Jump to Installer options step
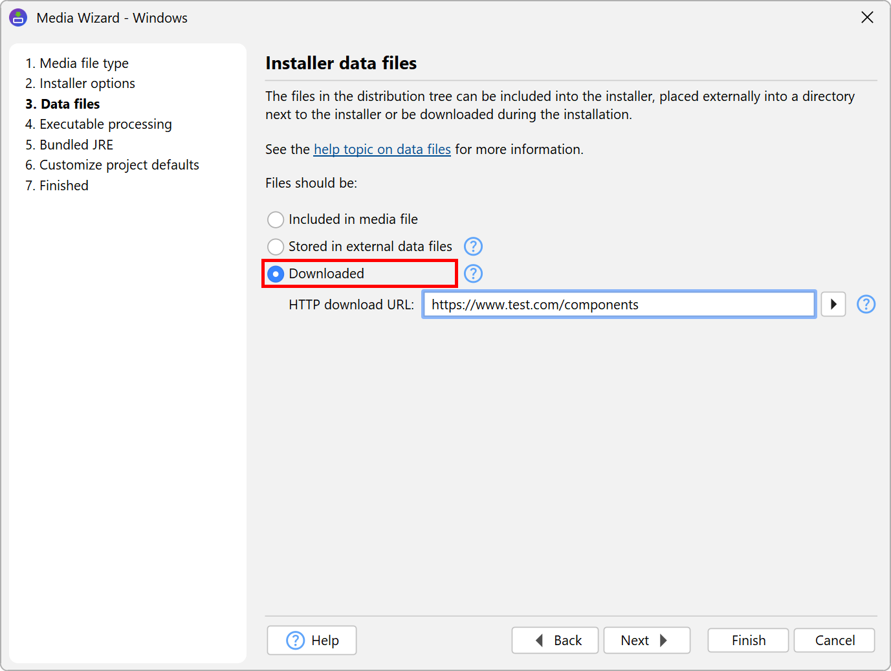The width and height of the screenshot is (891, 671). (80, 83)
